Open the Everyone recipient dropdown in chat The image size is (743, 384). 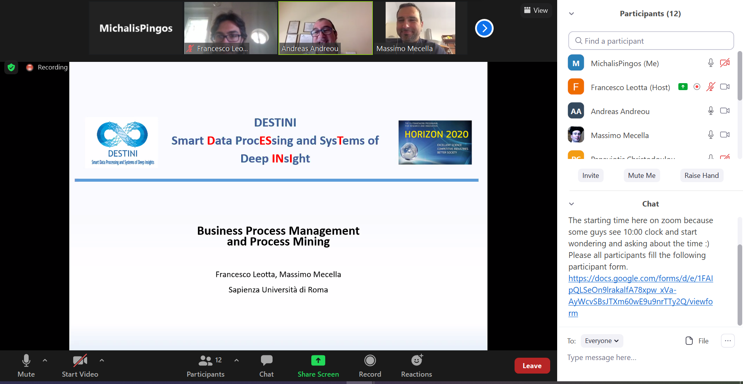pos(602,341)
